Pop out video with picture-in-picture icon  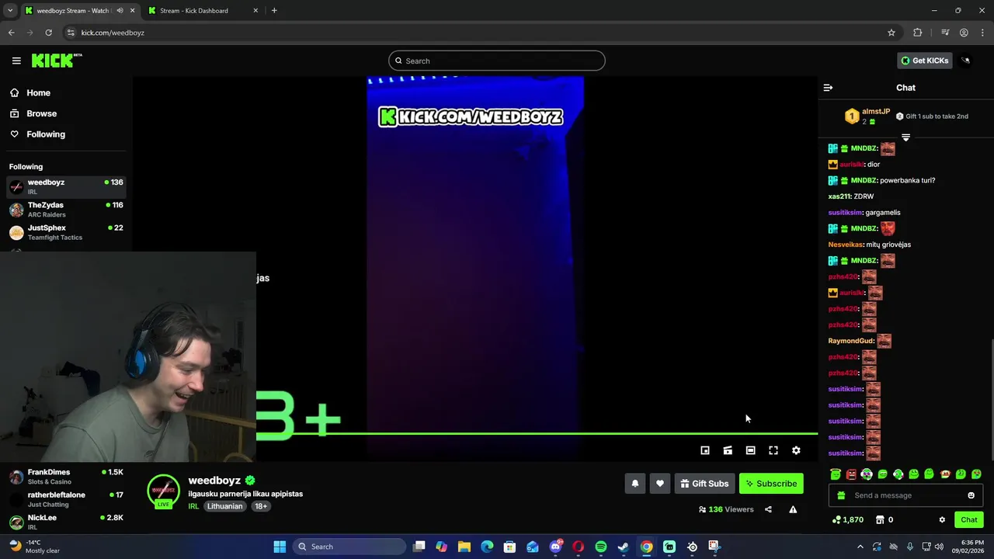[x=705, y=450]
